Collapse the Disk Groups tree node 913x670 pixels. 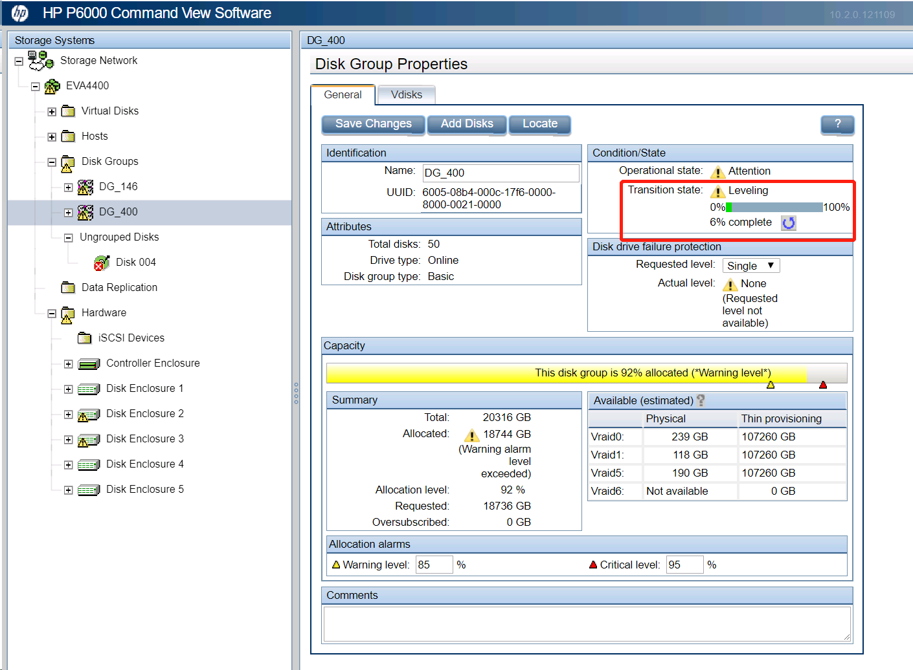click(x=52, y=162)
